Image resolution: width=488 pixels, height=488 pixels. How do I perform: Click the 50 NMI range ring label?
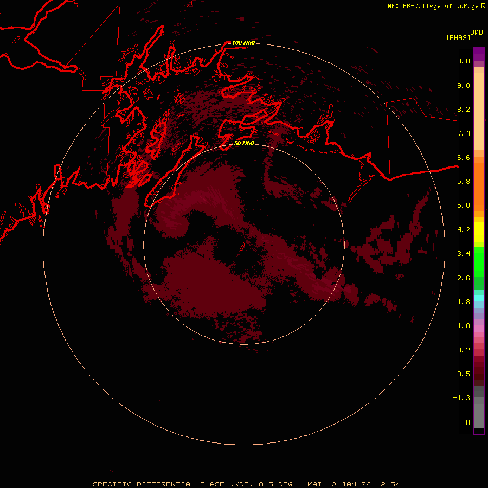[x=244, y=143]
